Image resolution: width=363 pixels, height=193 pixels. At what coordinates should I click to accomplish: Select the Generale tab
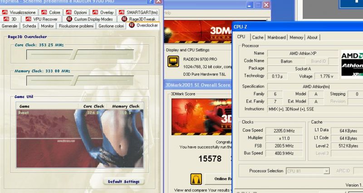10,26
